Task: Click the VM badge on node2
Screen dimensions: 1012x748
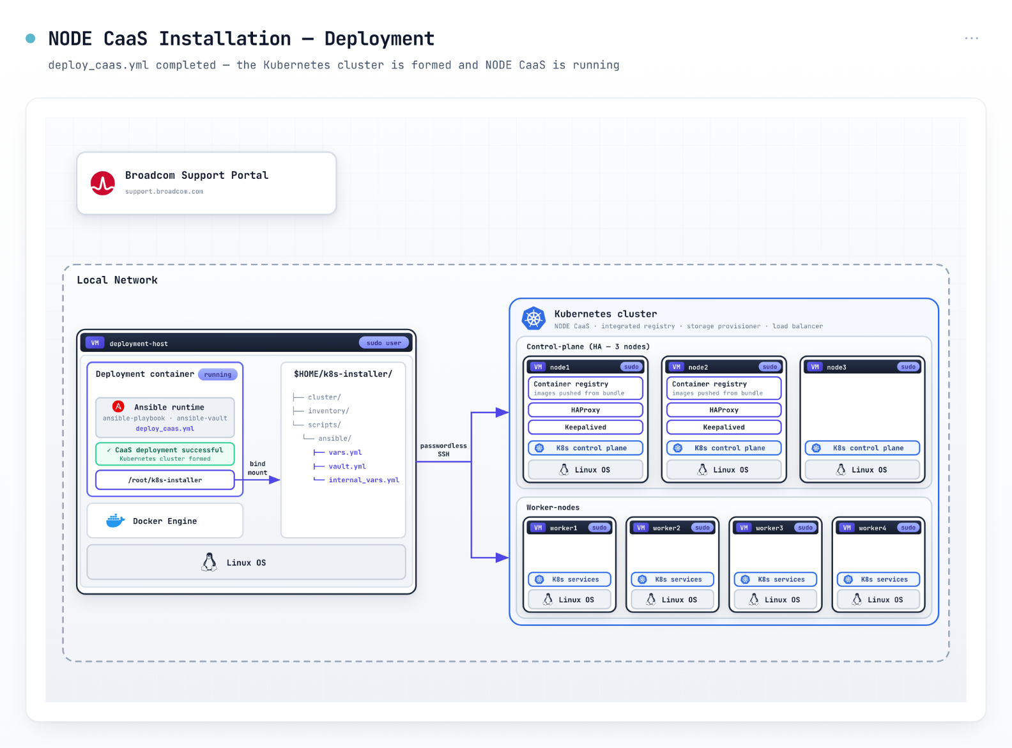Action: [x=676, y=367]
